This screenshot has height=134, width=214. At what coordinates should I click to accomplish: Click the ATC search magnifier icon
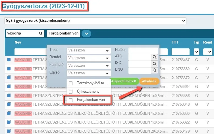point(154,57)
